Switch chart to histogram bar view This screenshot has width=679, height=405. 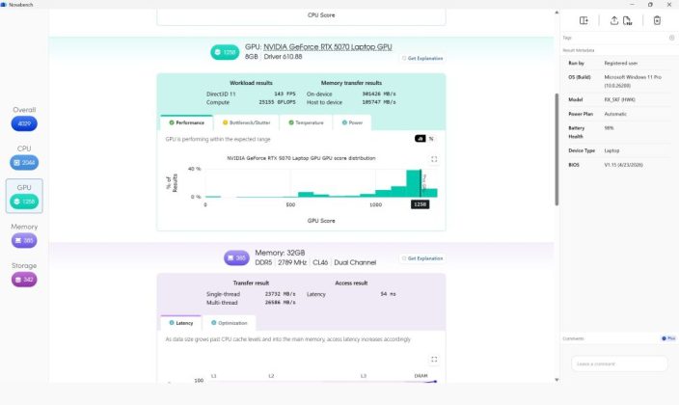point(421,139)
